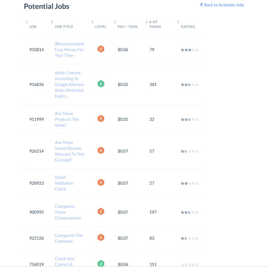
Task: Open Are These Products The Same job
Action: [x=67, y=119]
